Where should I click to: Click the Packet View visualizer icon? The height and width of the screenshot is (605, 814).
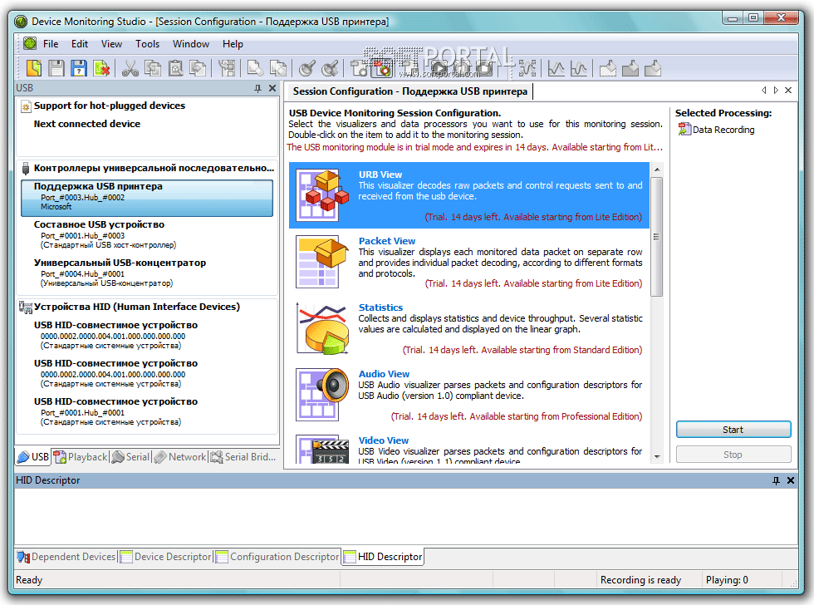coord(321,262)
